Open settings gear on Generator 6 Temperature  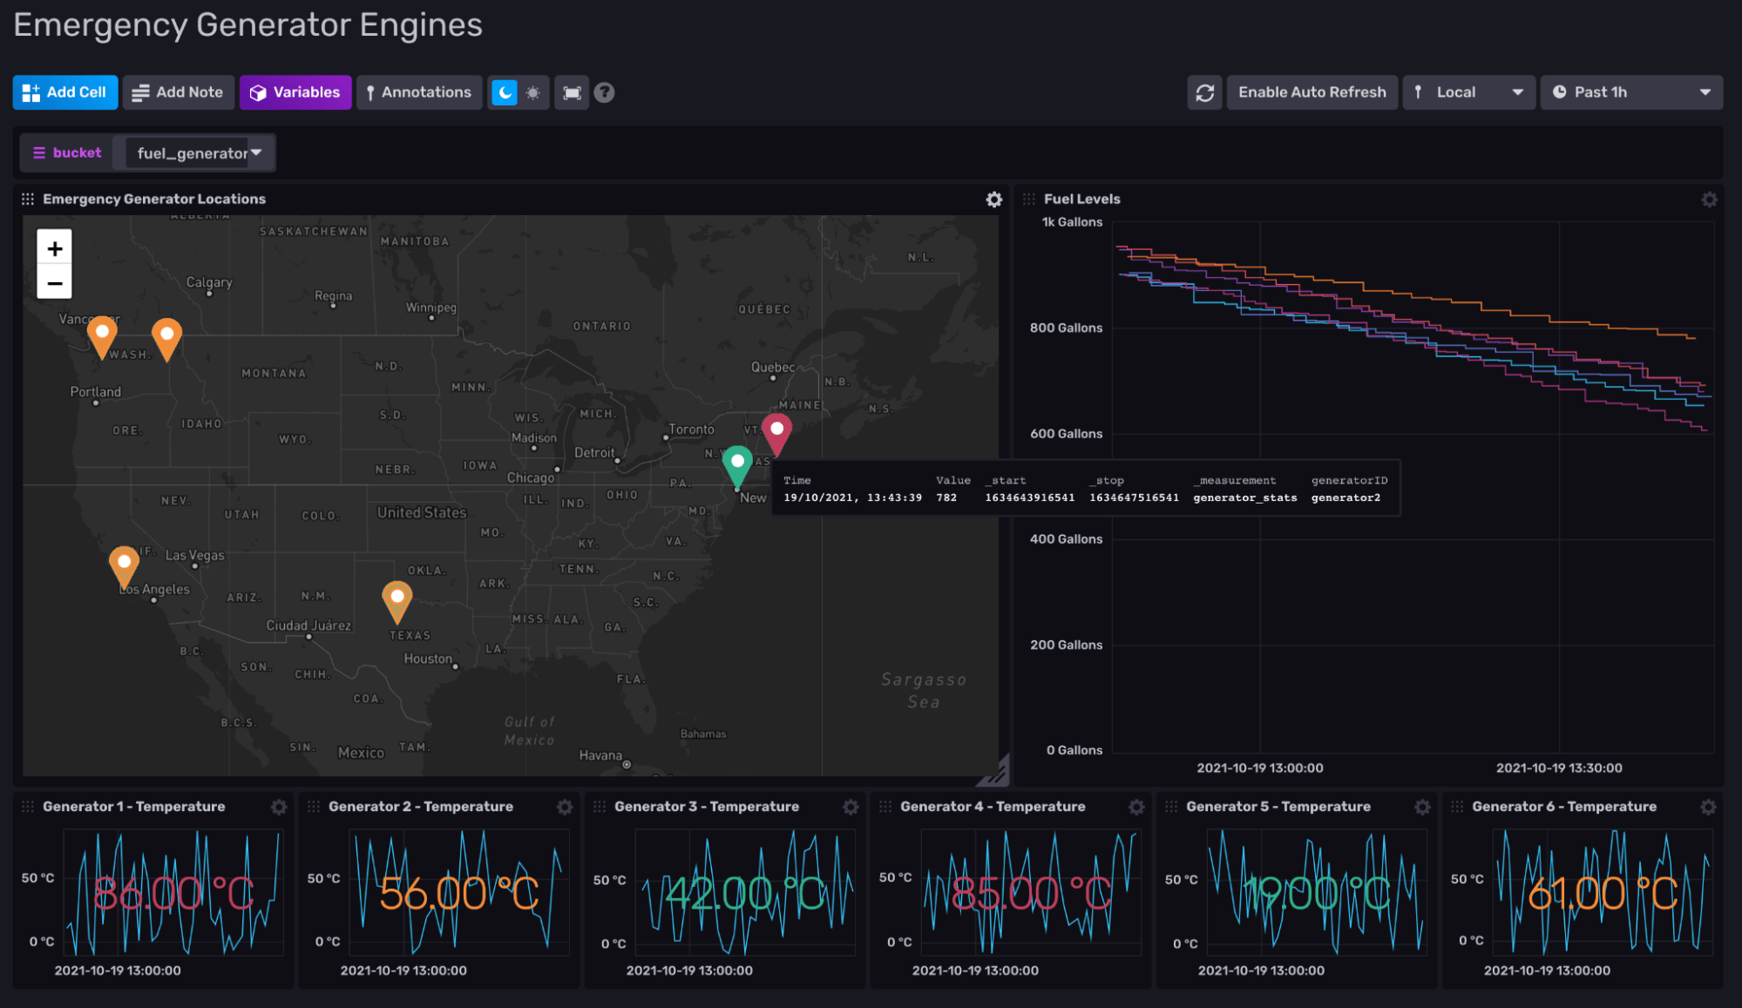pos(1708,807)
